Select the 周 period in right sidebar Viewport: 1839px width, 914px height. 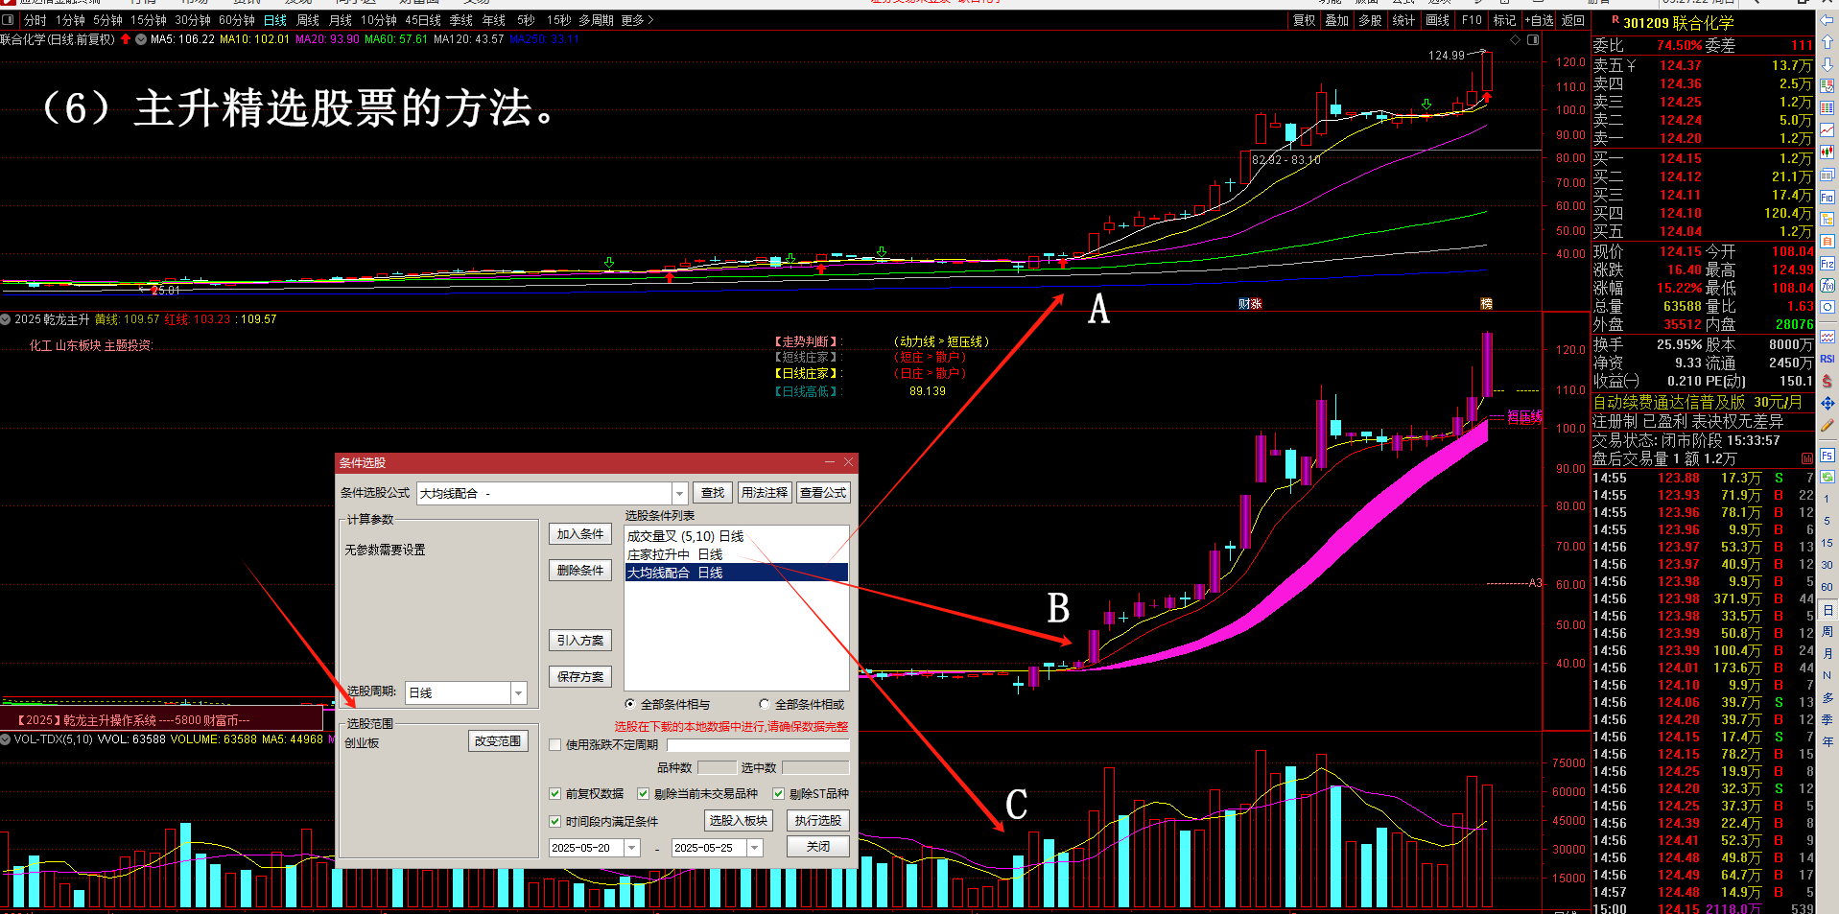coord(1827,631)
